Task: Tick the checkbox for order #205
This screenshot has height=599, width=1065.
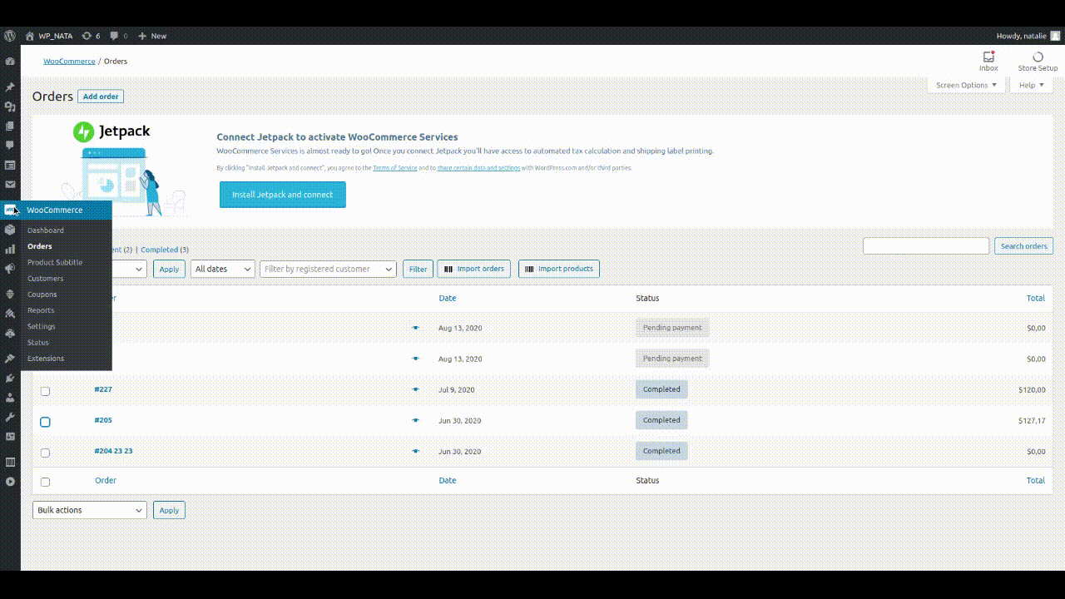Action: point(45,422)
